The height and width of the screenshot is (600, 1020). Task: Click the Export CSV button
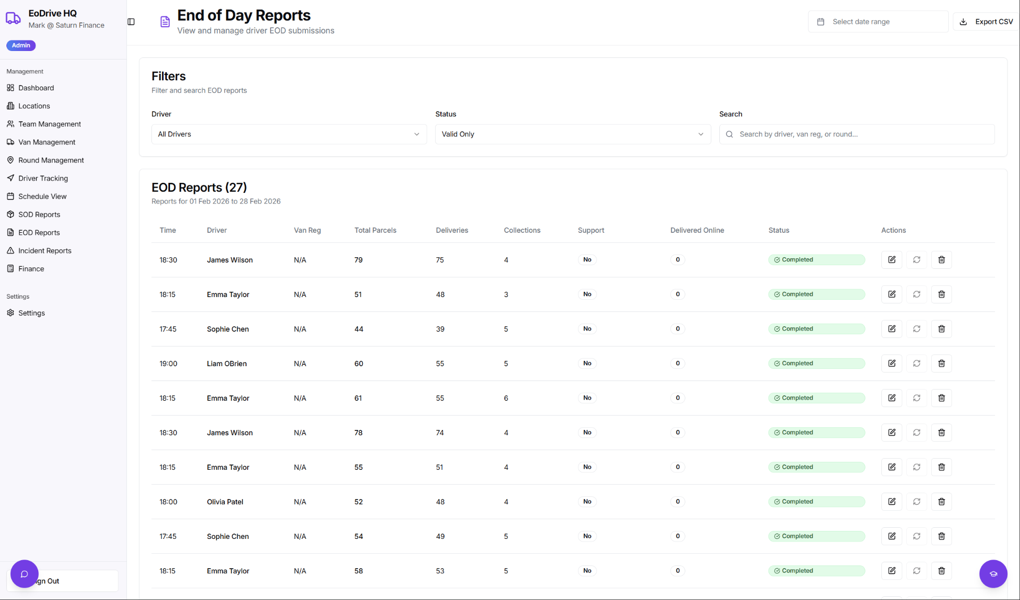pyautogui.click(x=986, y=22)
